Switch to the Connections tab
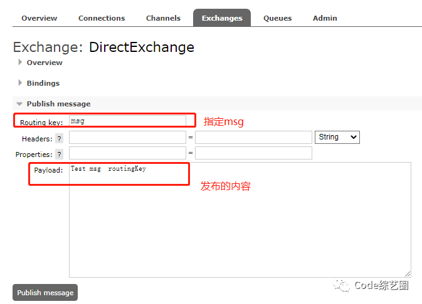This screenshot has height=304, width=422. [102, 18]
